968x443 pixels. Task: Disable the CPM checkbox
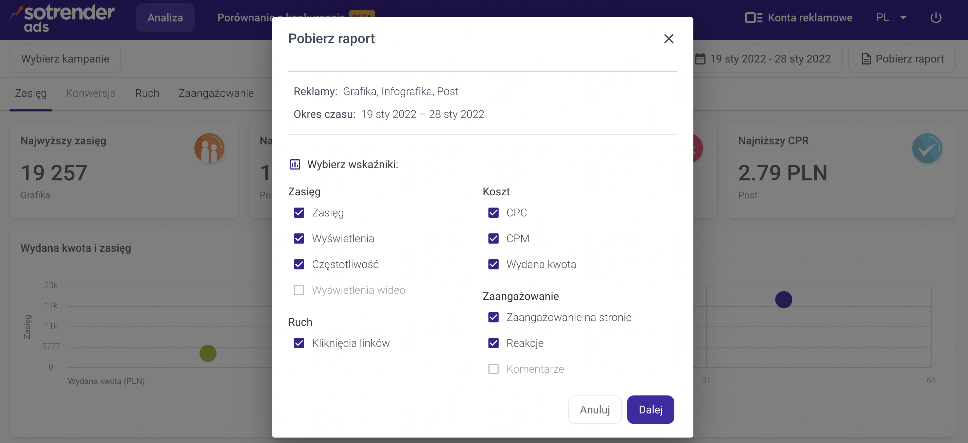pos(494,238)
